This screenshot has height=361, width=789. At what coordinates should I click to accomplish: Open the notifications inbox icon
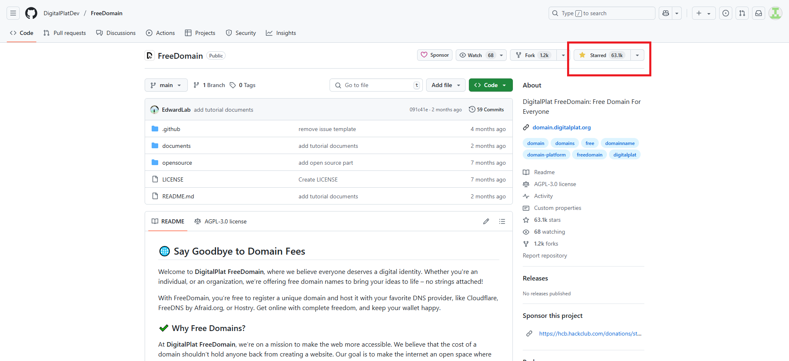[x=759, y=13]
